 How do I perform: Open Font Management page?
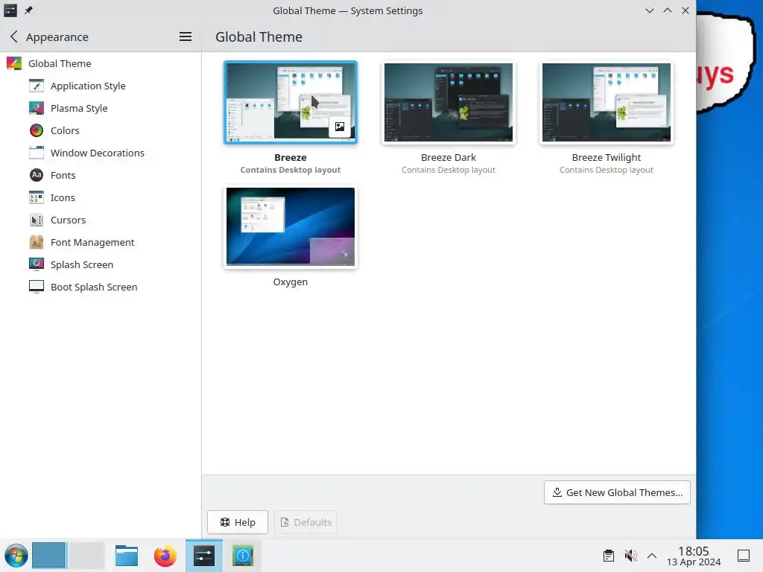(92, 242)
